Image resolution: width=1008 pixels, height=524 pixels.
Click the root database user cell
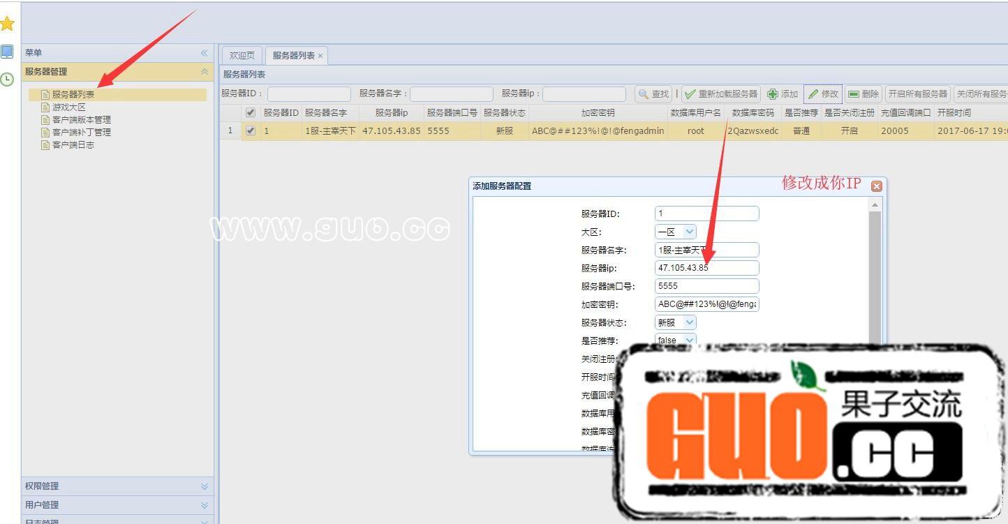(x=696, y=130)
